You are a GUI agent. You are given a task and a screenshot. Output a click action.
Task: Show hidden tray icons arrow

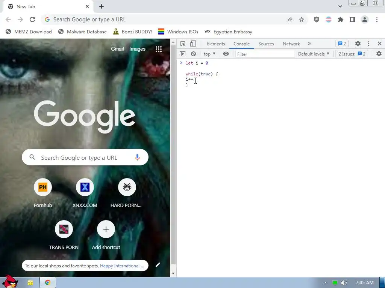326,283
